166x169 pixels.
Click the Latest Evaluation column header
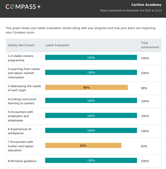pyautogui.click(x=57, y=45)
